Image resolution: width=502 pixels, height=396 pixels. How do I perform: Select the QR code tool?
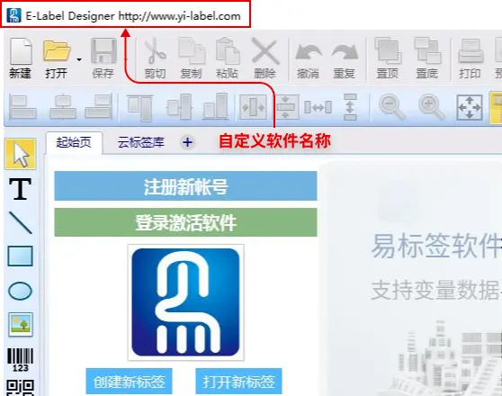click(x=20, y=387)
